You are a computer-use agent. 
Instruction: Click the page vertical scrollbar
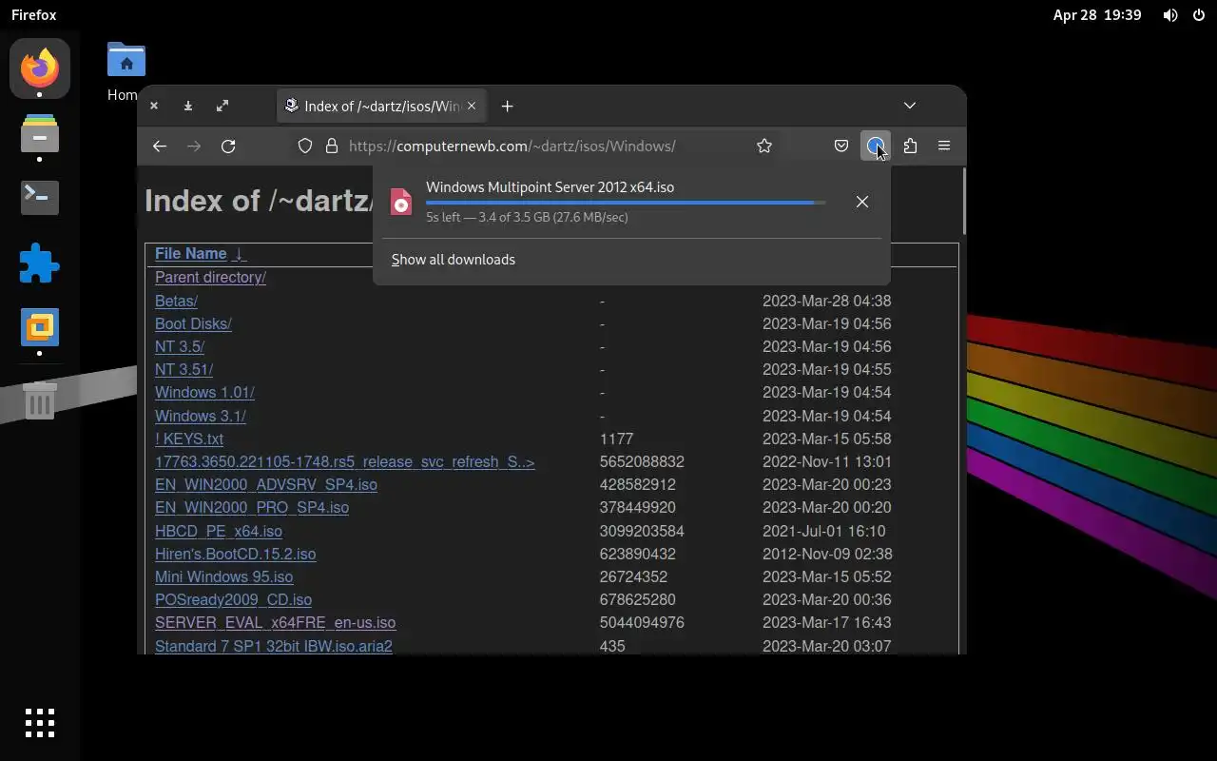[x=962, y=202]
